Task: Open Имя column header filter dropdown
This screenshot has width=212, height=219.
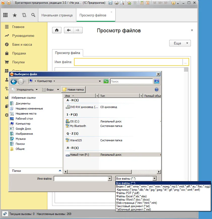Action: pos(97,96)
